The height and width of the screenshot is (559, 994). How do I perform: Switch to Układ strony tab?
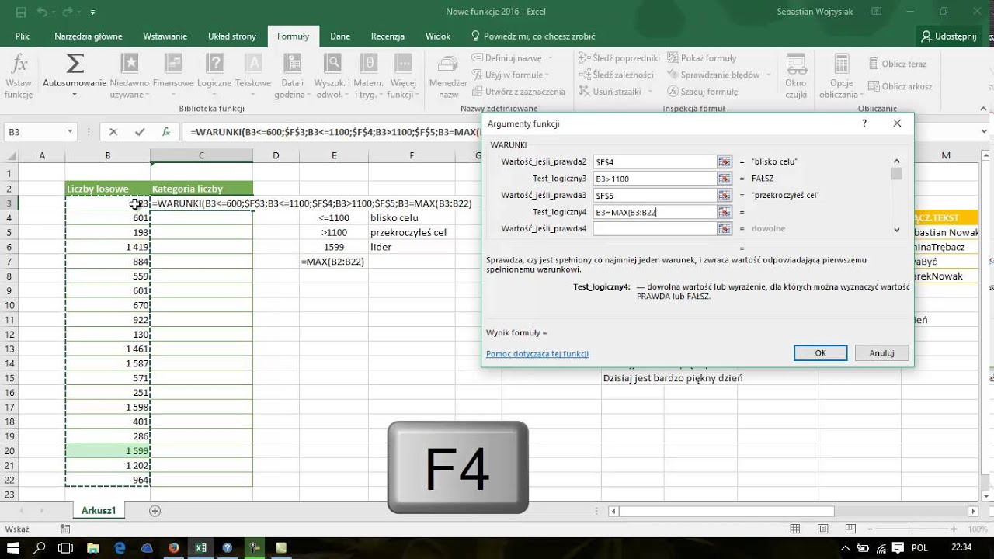[232, 36]
